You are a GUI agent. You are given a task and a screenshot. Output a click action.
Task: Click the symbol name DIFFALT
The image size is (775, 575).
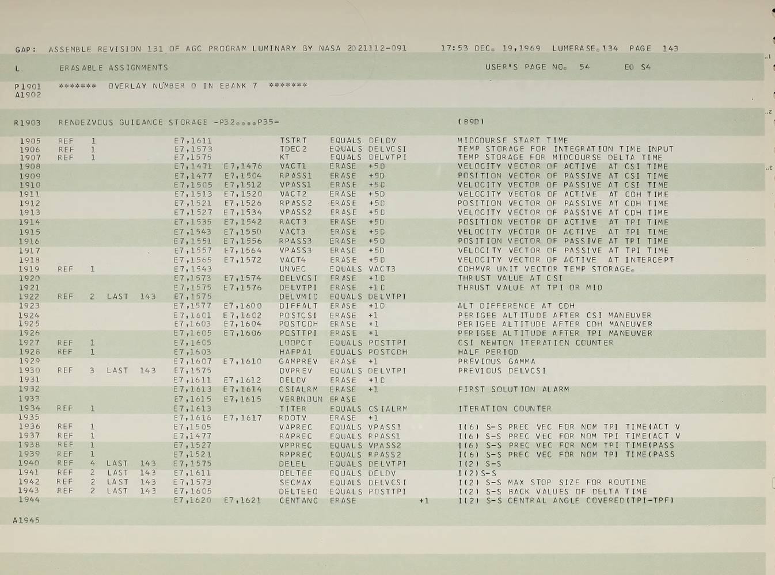(298, 306)
